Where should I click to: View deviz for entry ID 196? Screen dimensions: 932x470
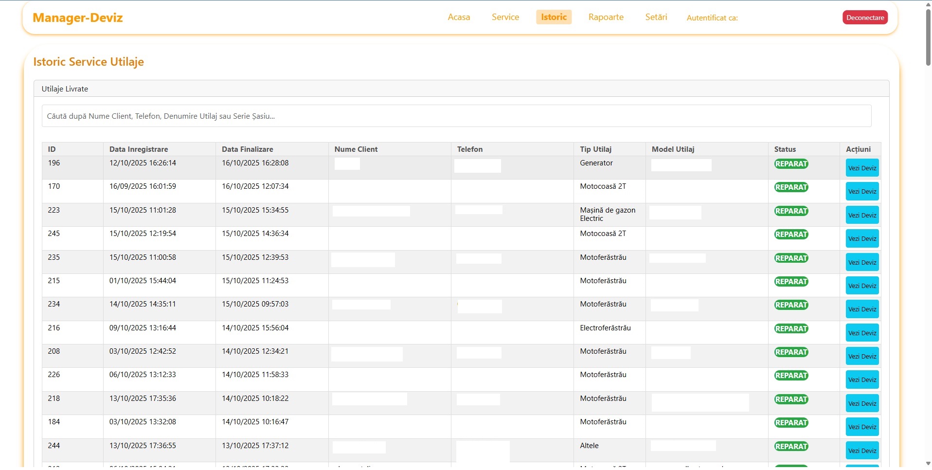(x=862, y=168)
